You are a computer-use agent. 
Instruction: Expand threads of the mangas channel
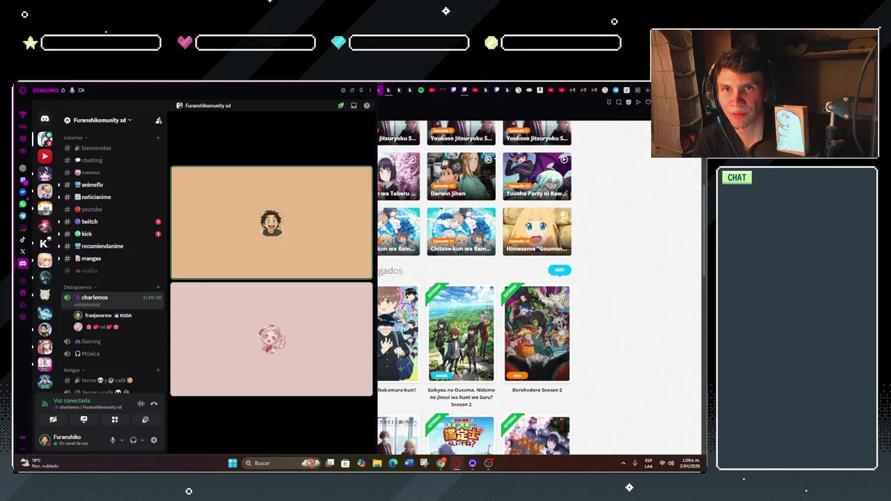[x=58, y=258]
